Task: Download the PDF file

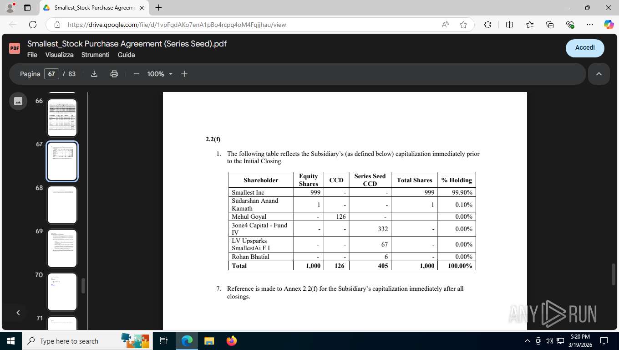Action: (94, 74)
